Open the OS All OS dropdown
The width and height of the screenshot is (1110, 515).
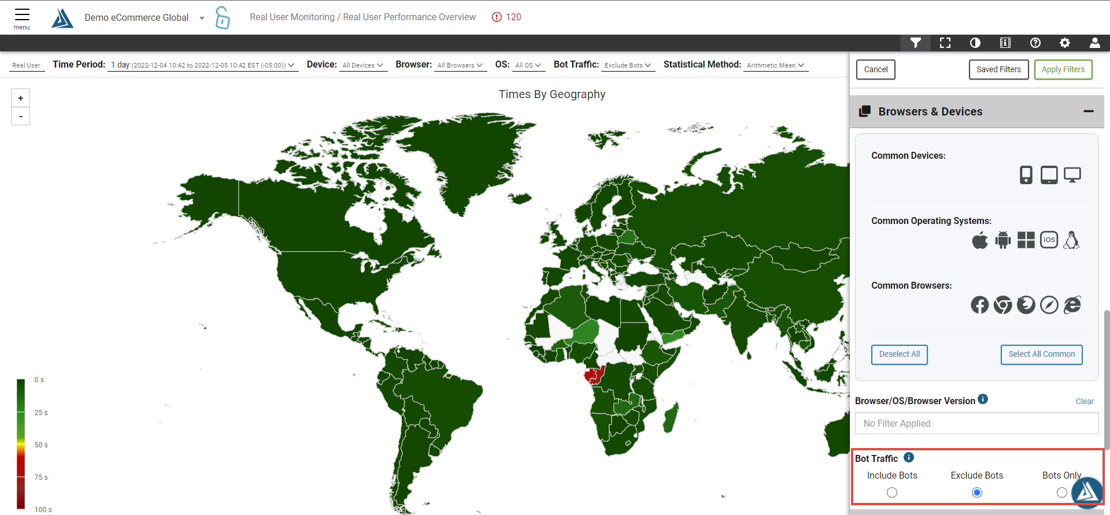coord(528,65)
